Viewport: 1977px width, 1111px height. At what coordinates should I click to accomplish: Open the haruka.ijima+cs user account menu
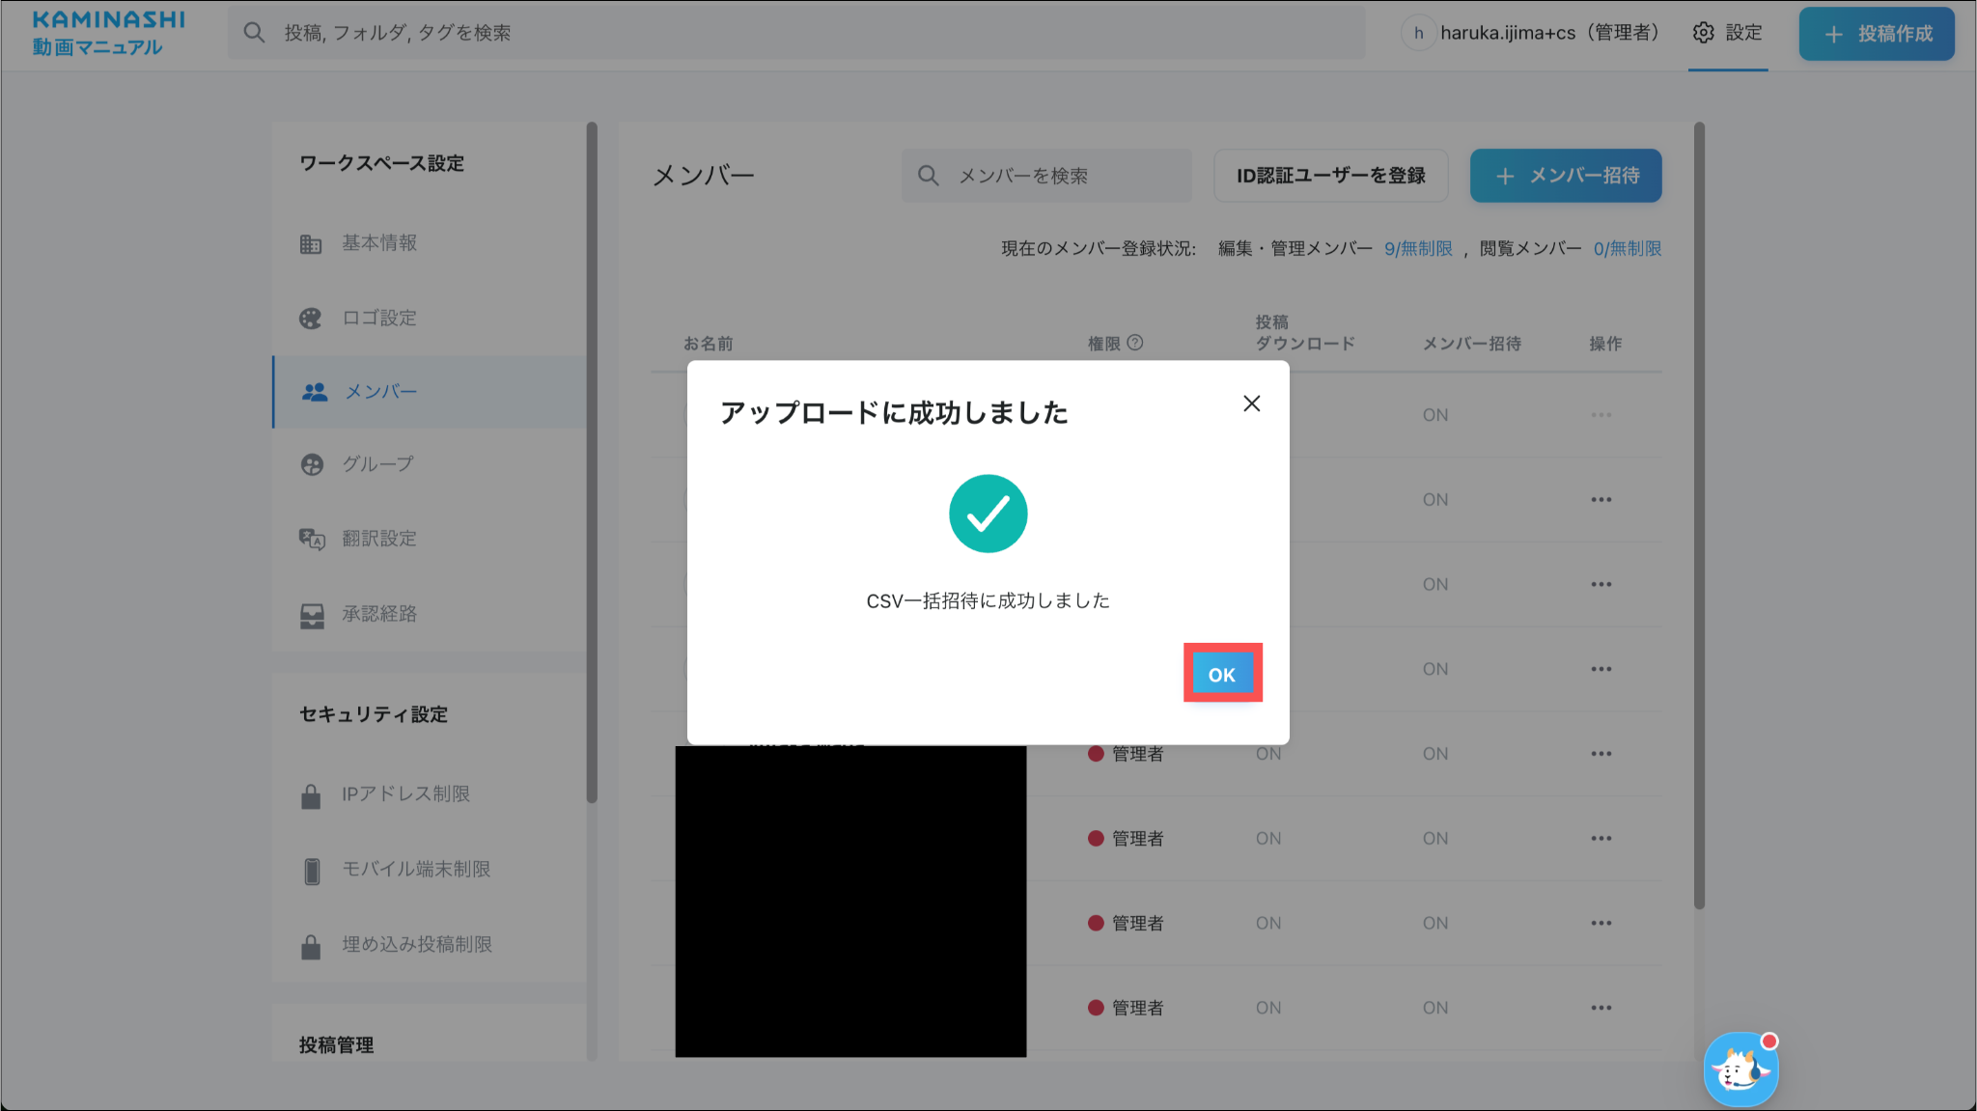[1533, 33]
